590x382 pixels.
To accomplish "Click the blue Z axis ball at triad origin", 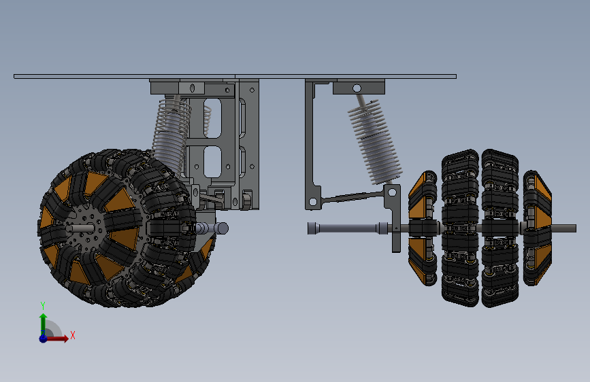I will 43,338.
